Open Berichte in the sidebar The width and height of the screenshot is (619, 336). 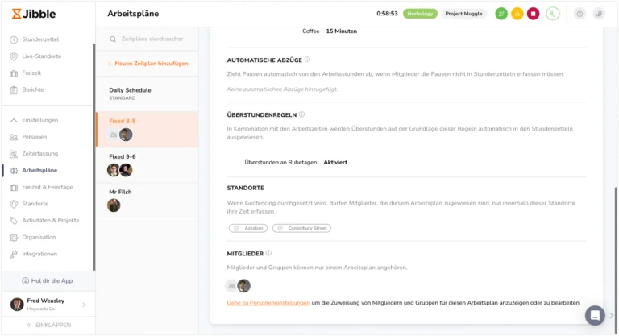[33, 89]
